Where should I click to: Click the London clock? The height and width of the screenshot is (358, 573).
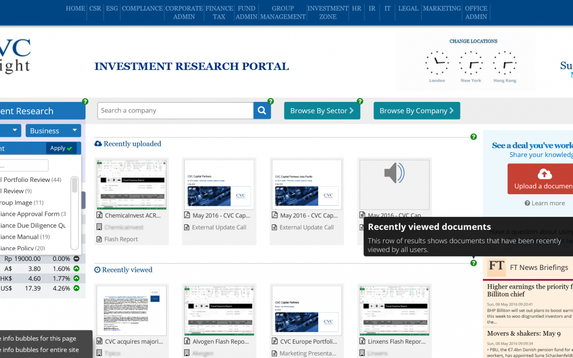(x=437, y=63)
